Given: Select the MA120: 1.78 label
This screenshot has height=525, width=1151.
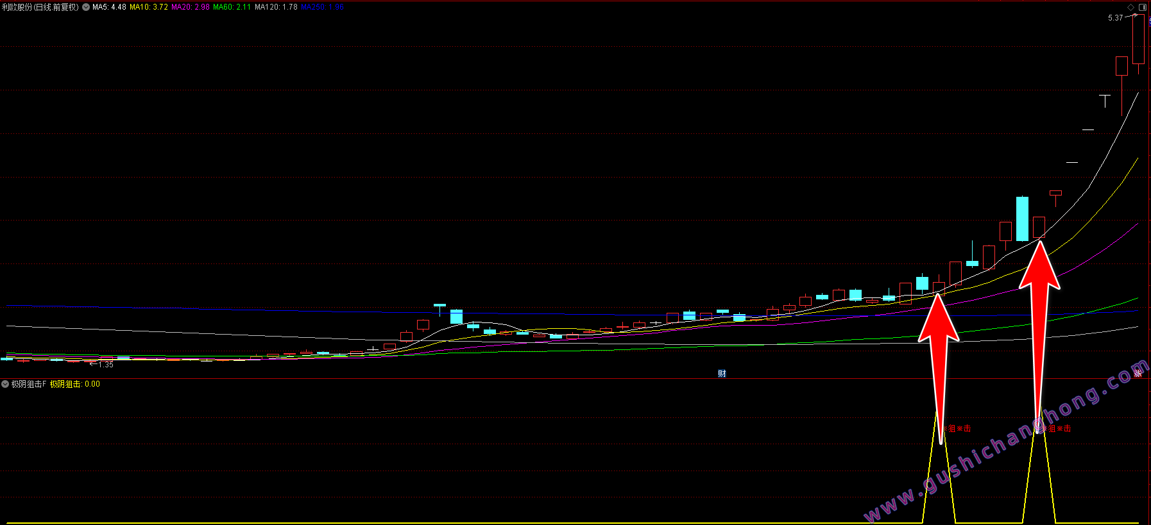Looking at the screenshot, I should pyautogui.click(x=276, y=7).
